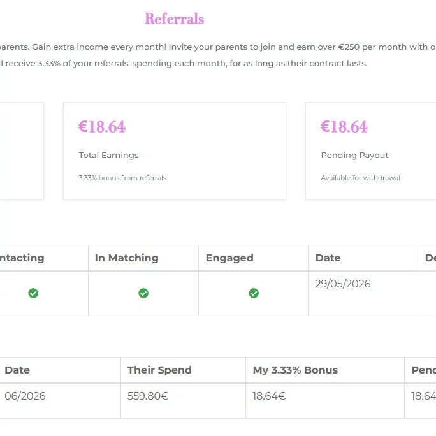Click the 18.64€ bonus value
This screenshot has height=436, width=436.
[x=269, y=396]
